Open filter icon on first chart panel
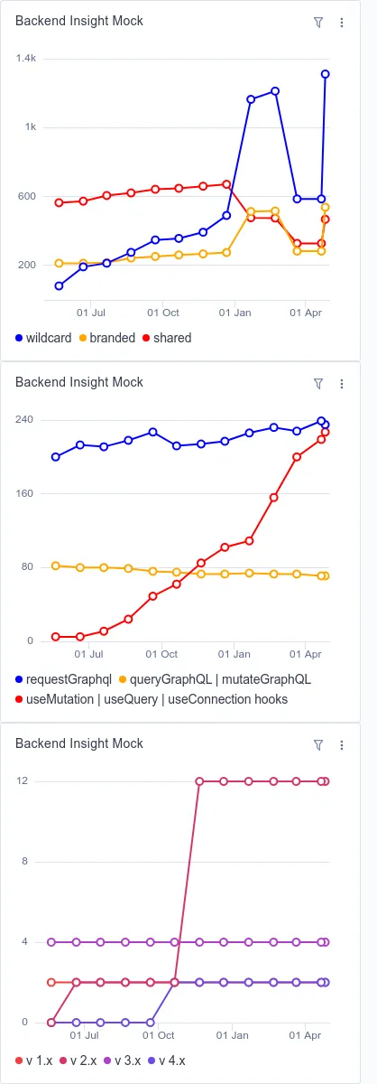Screen dimensions: 377x1084 point(317,22)
